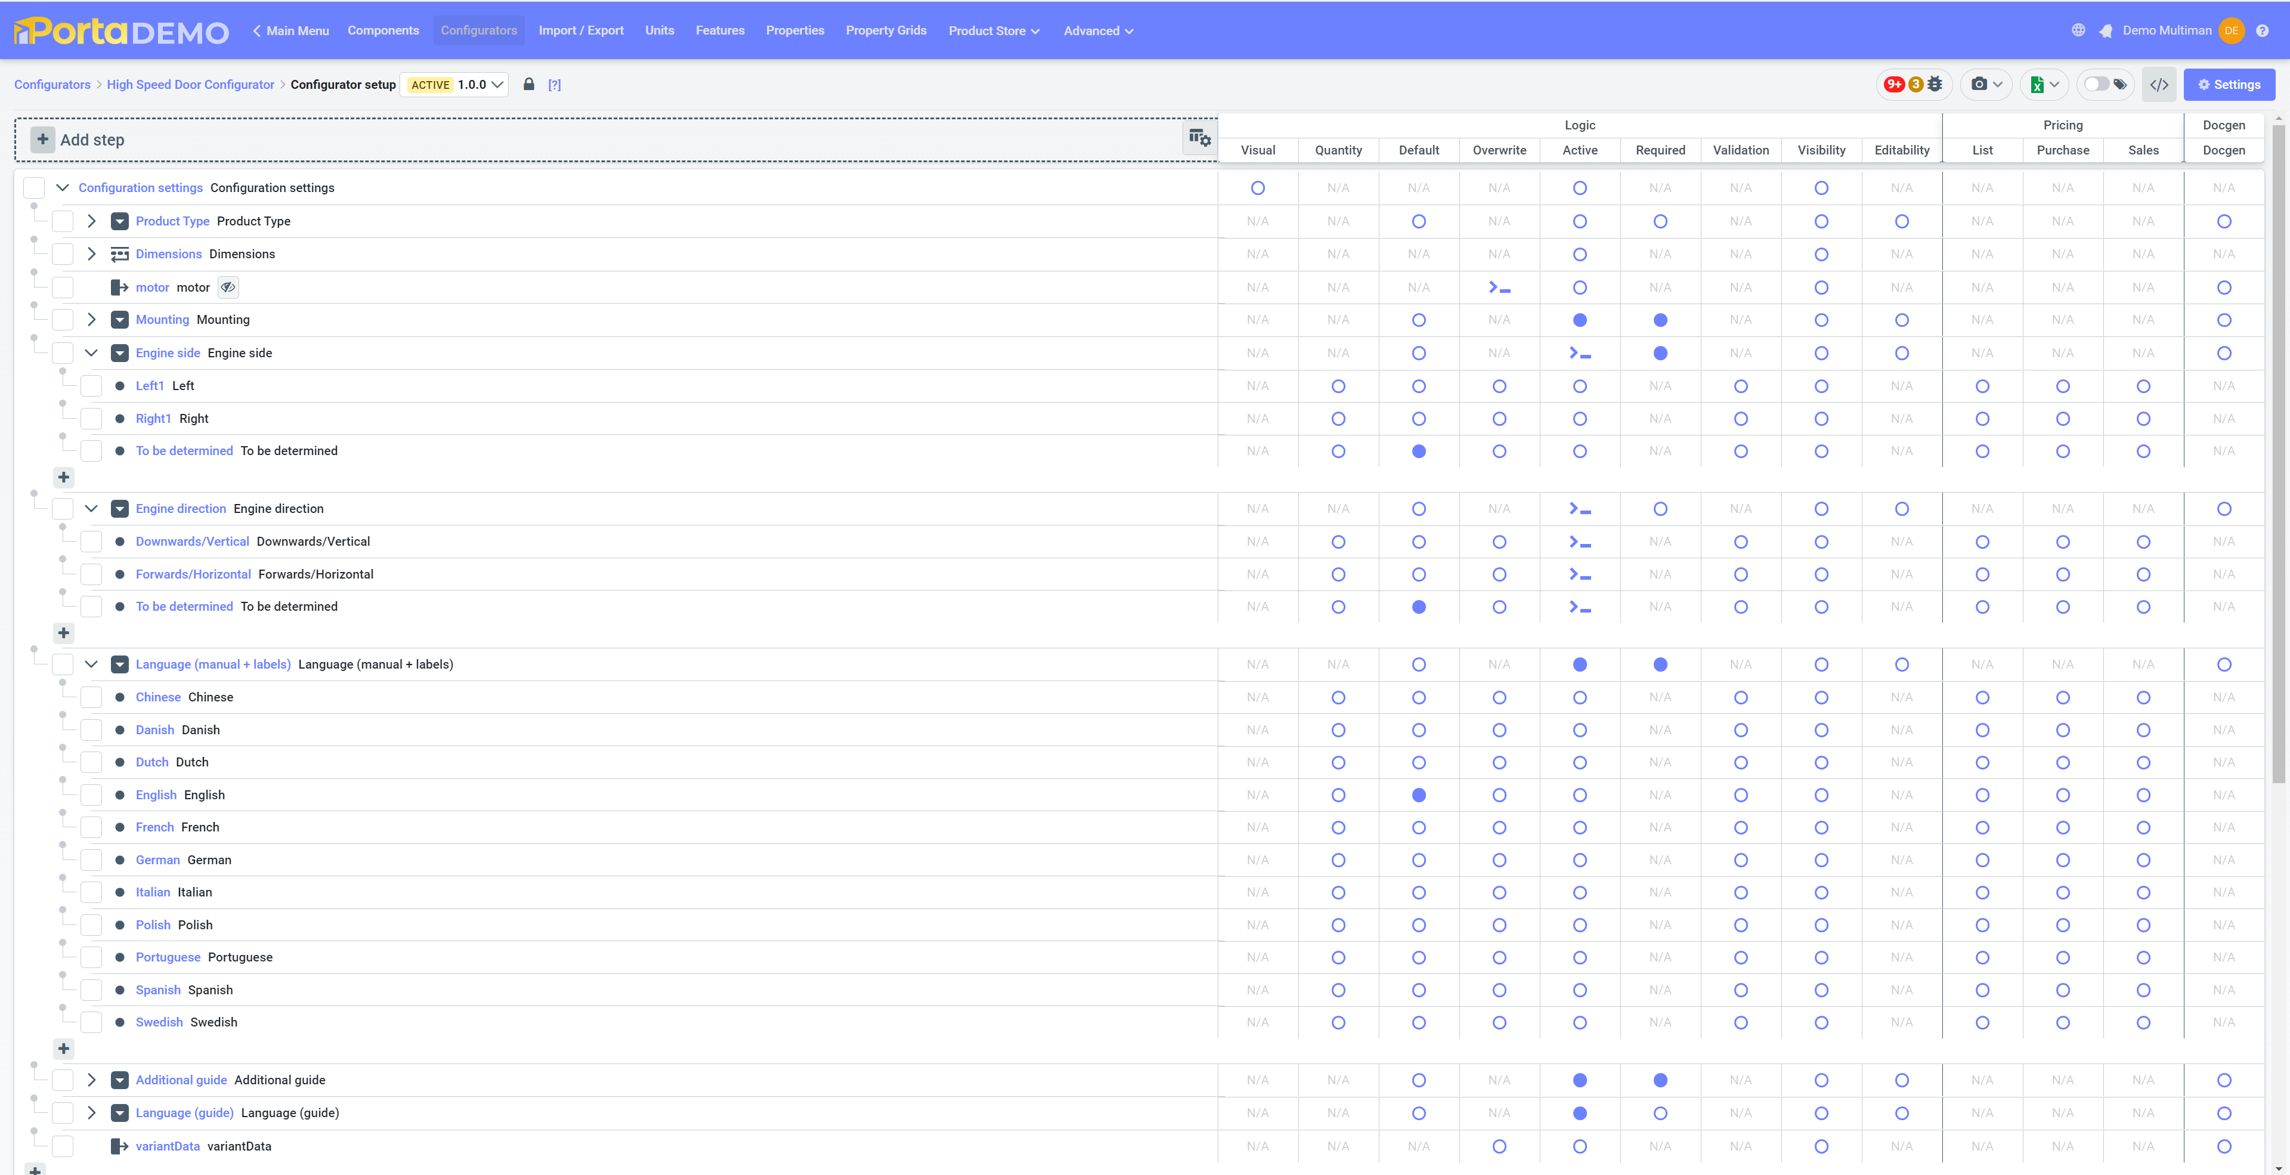Open the Product Store menu
Viewport: 2290px width, 1175px height.
pos(993,30)
